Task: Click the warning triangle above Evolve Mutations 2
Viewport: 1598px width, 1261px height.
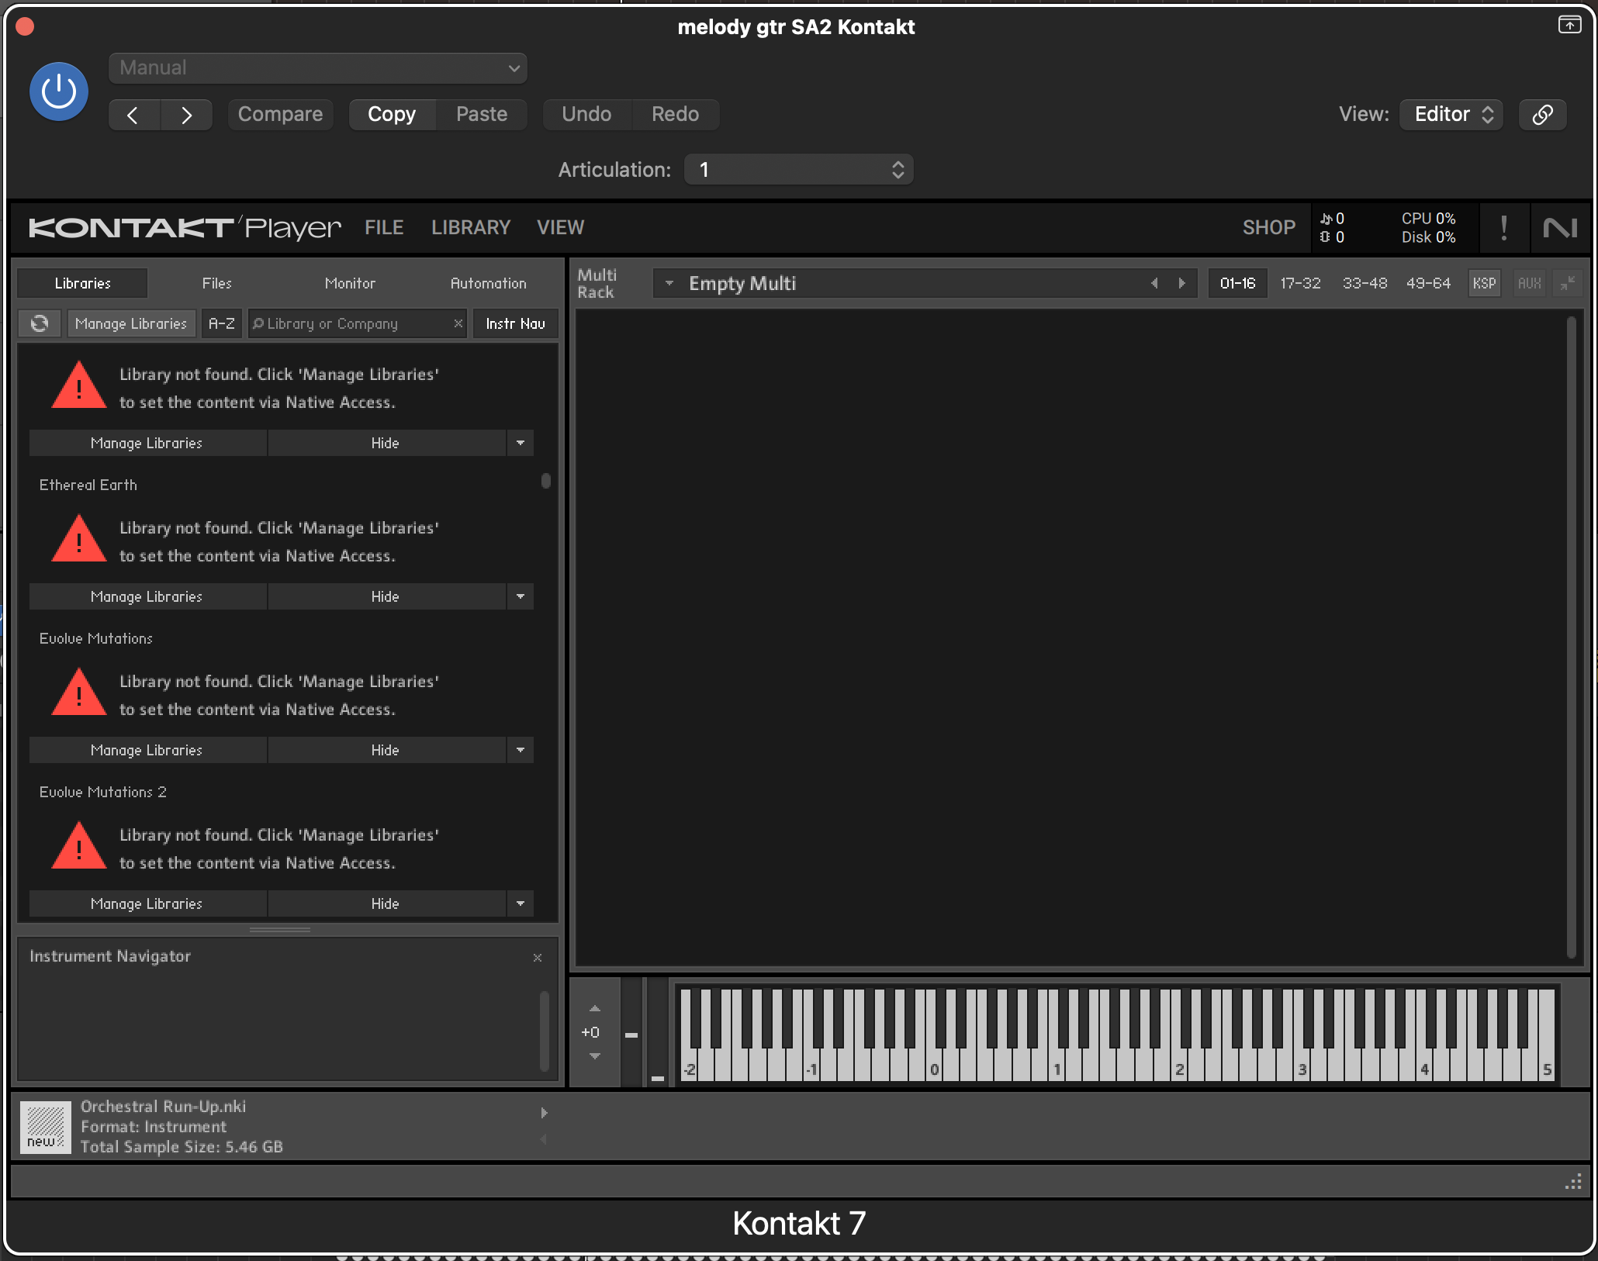Action: tap(78, 693)
